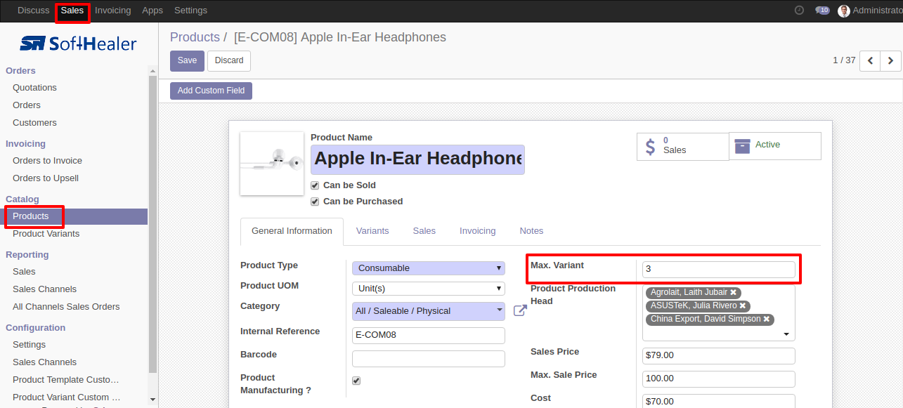
Task: Remove China Export, David Simpson tag
Action: tap(767, 319)
